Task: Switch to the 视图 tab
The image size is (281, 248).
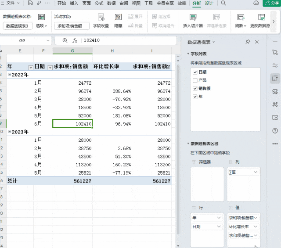Action: click(136, 3)
